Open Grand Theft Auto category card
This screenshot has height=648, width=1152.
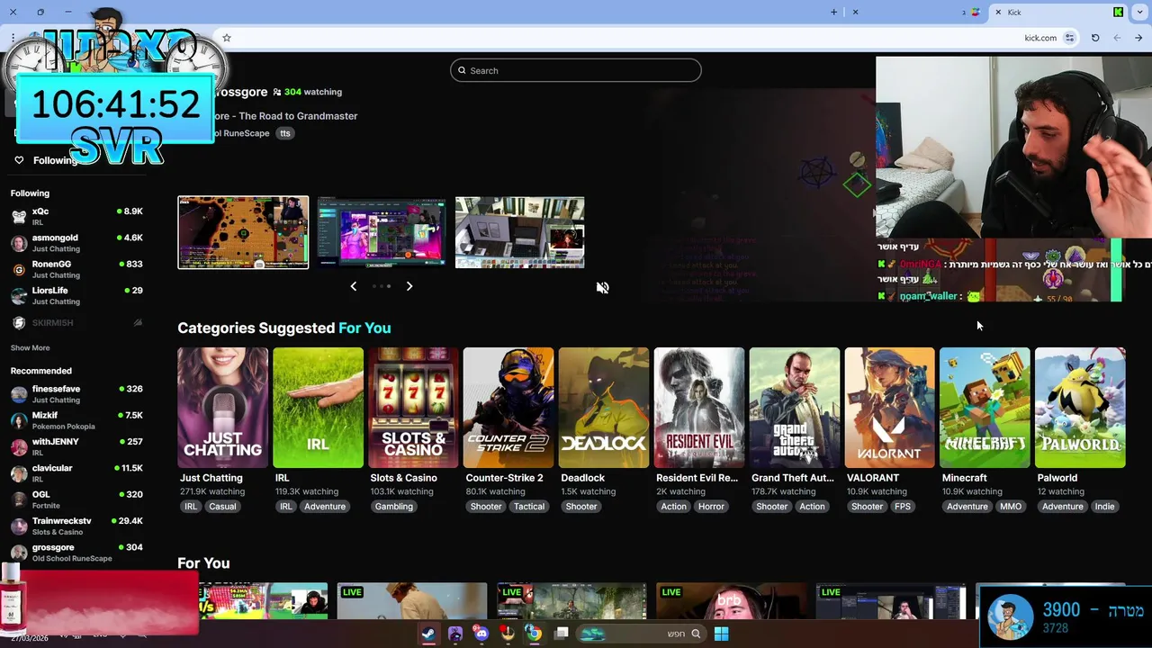pyautogui.click(x=795, y=408)
